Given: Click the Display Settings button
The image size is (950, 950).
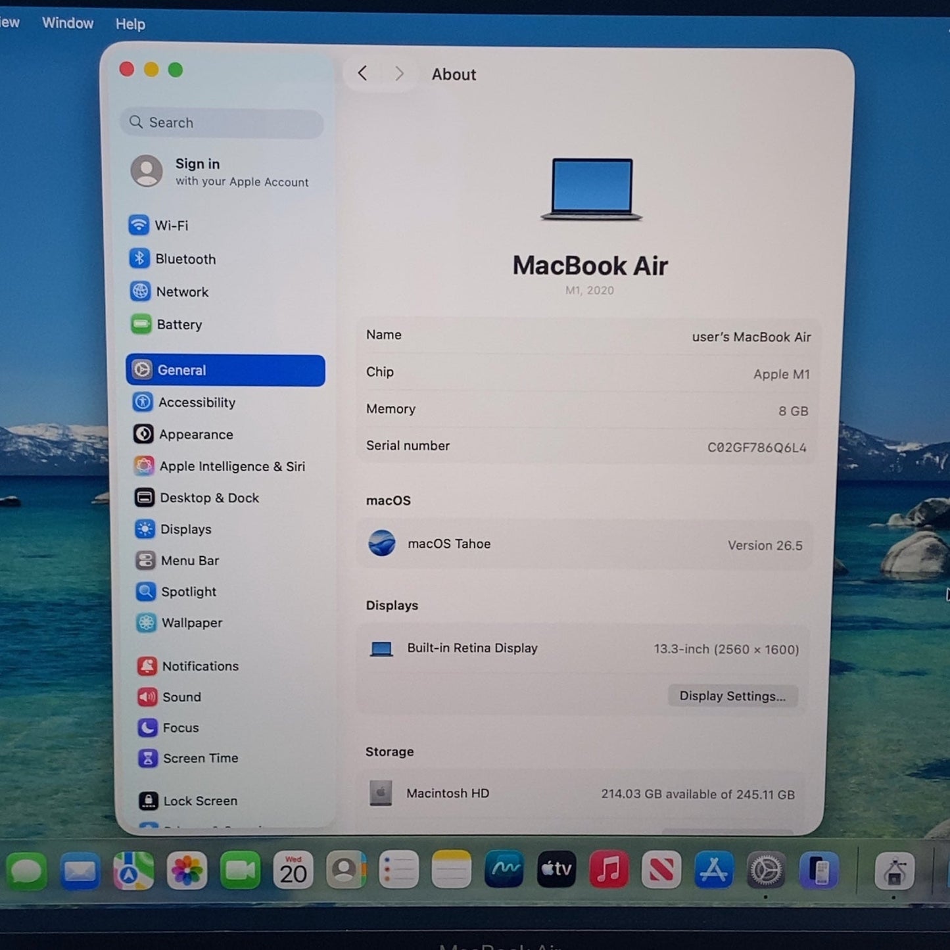Looking at the screenshot, I should point(732,696).
